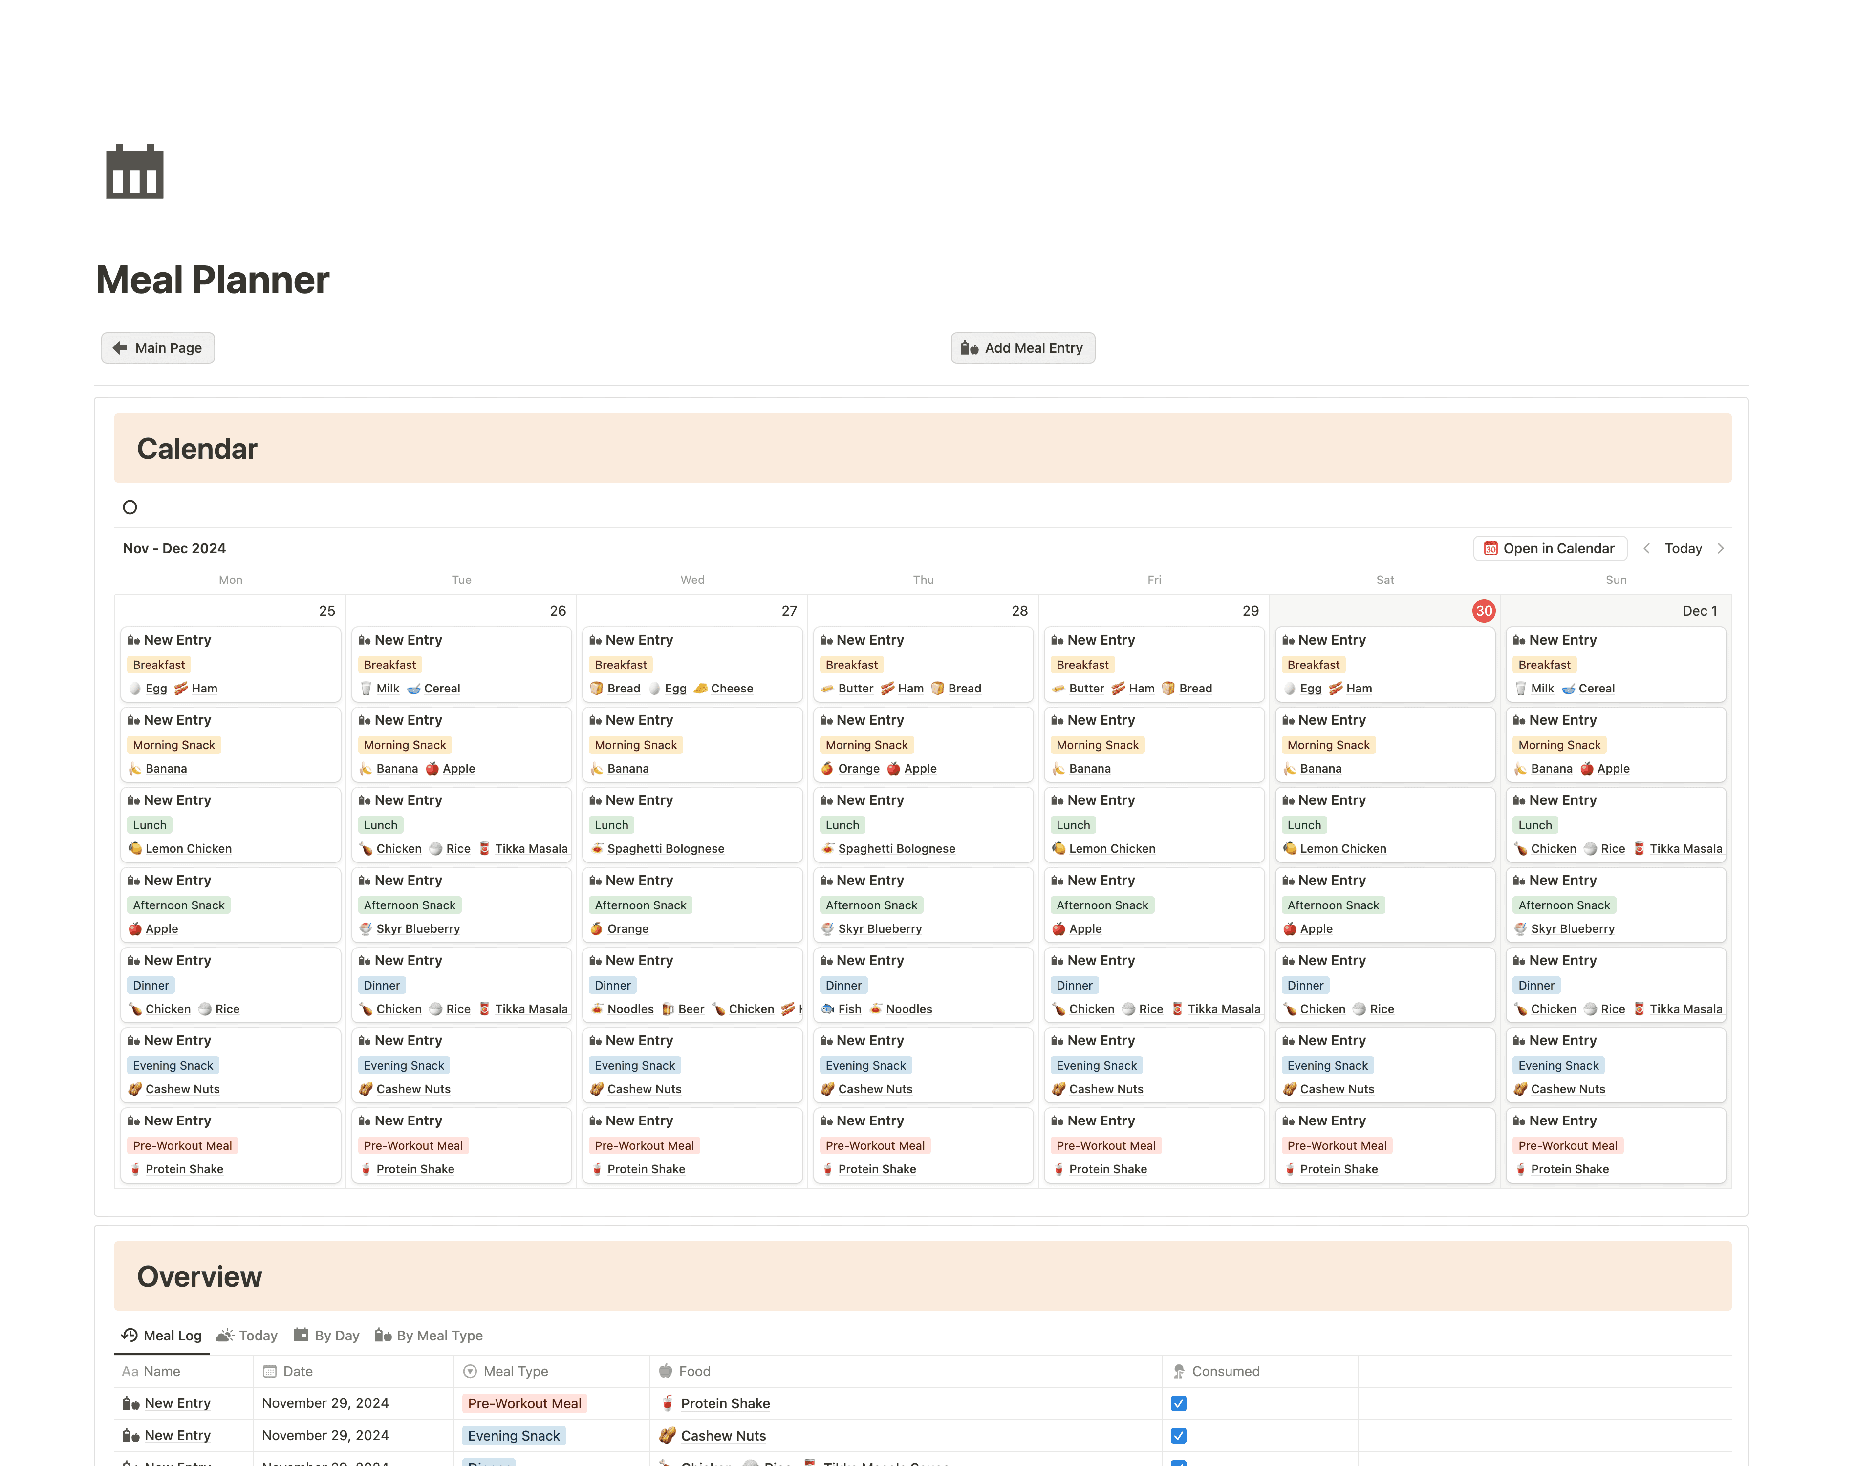Image resolution: width=1857 pixels, height=1466 pixels.
Task: Click the back arrow icon on Main Page button
Action: point(121,347)
